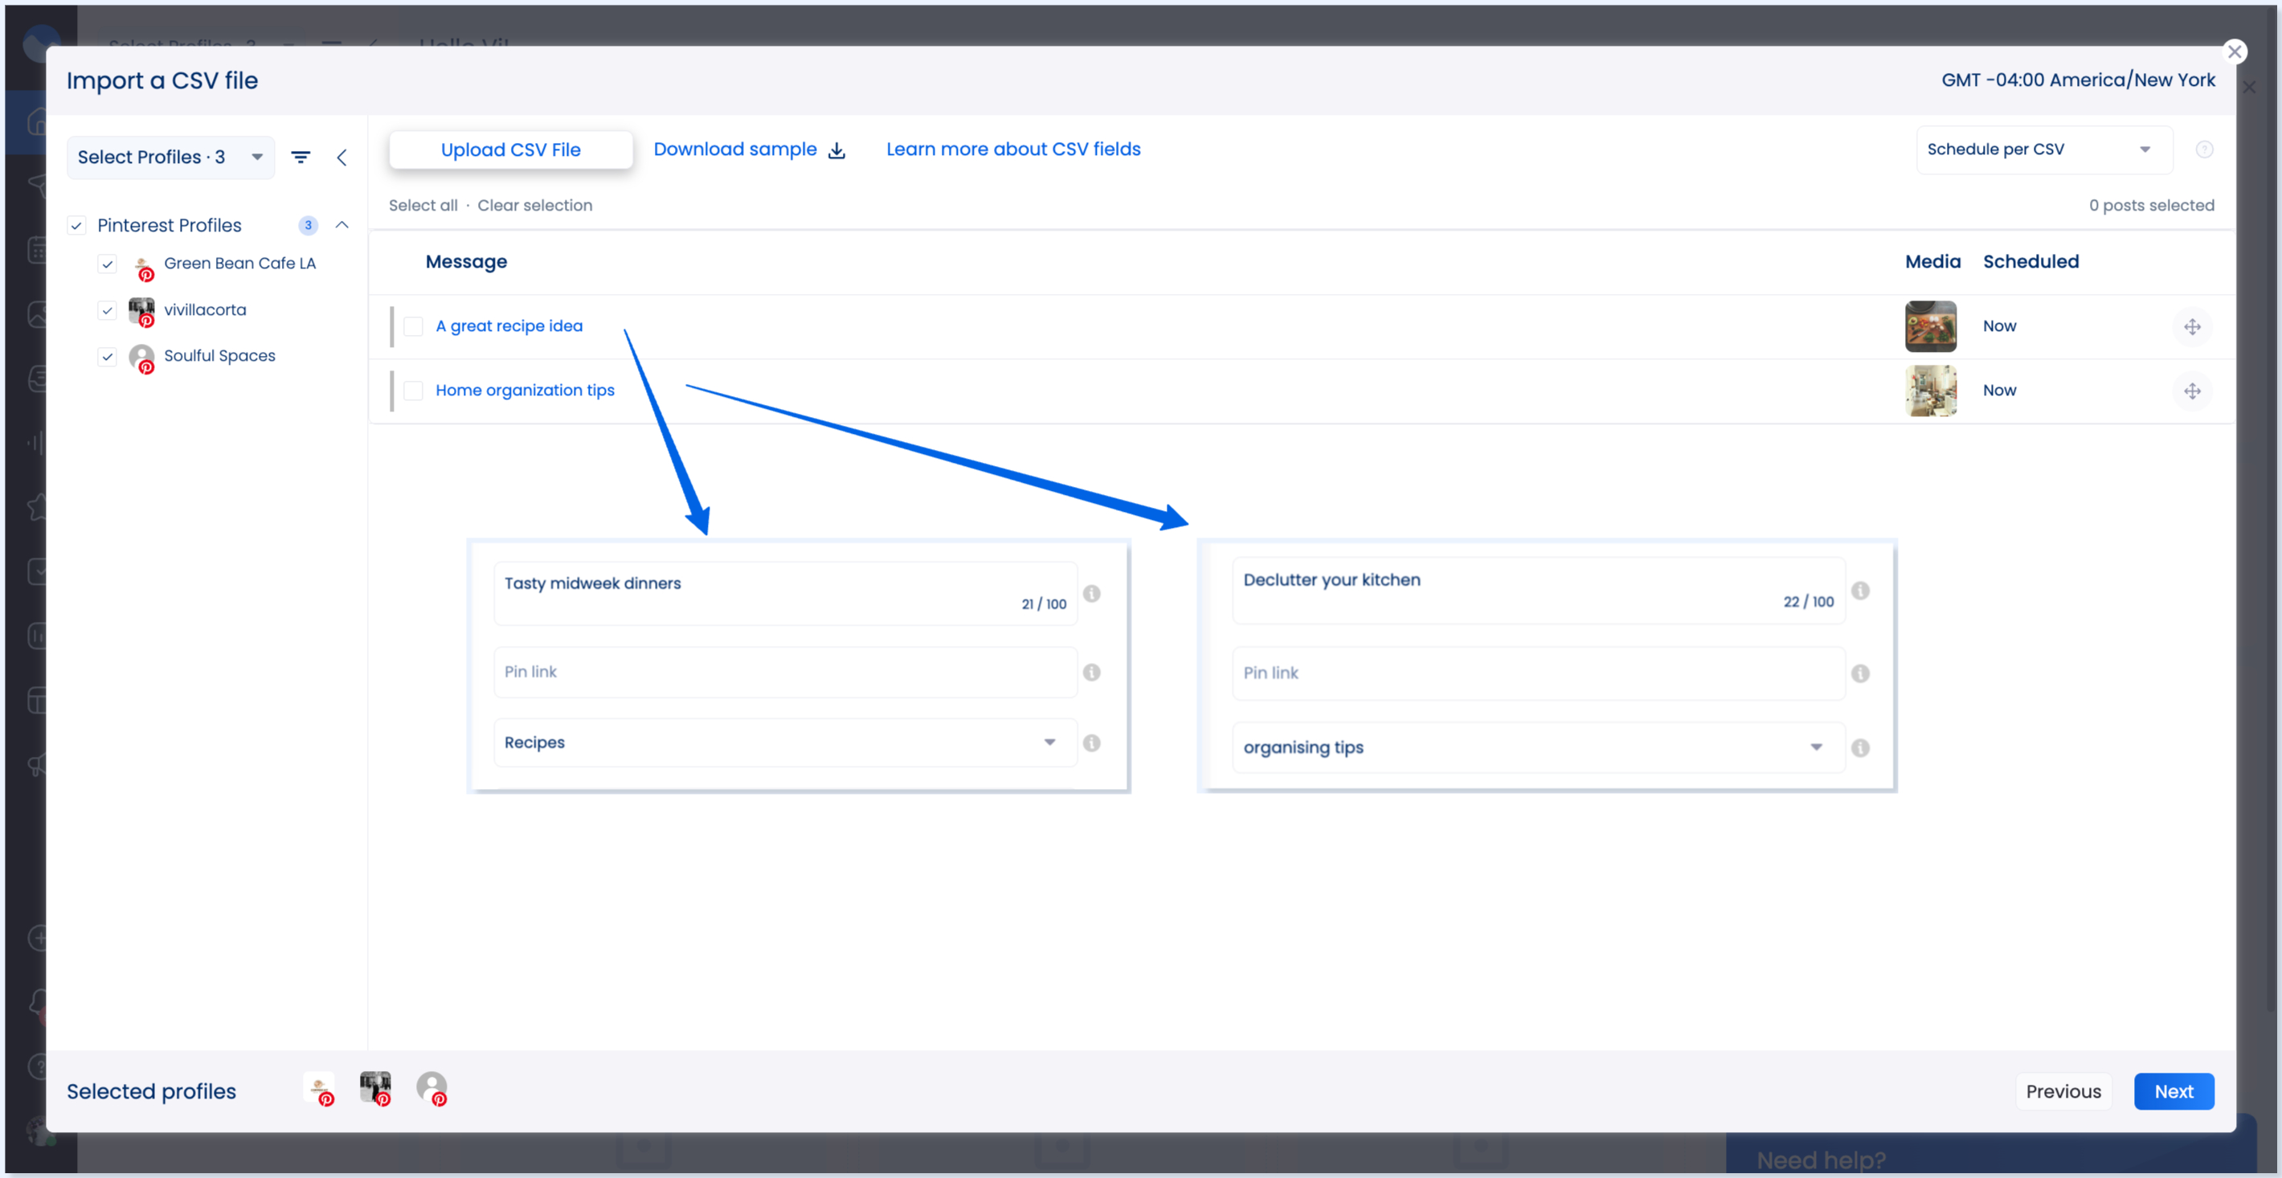Screen dimensions: 2282x1178
Task: Click the Next button
Action: (2174, 1092)
